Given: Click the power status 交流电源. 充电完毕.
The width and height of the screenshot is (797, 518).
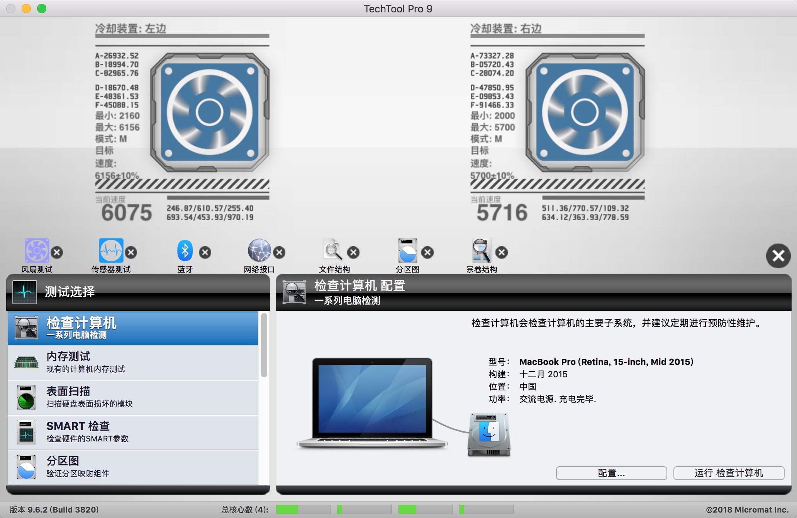Looking at the screenshot, I should tap(558, 399).
